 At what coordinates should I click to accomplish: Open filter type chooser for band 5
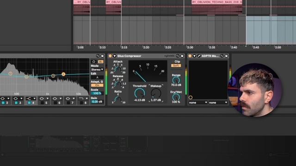click(44, 98)
